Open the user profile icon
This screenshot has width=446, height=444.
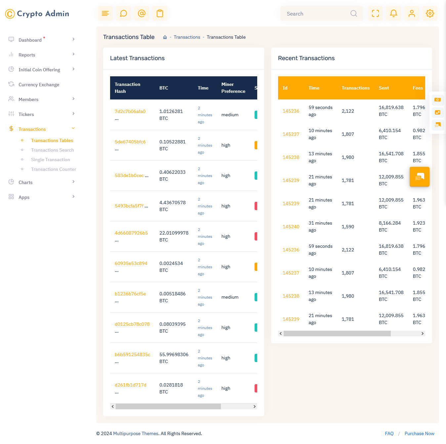point(412,14)
